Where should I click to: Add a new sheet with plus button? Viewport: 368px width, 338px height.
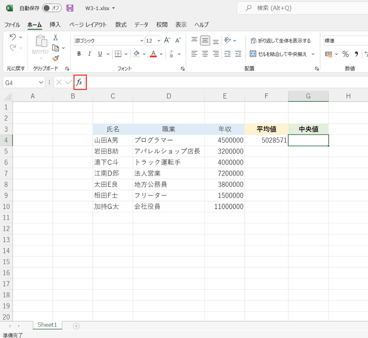tap(76, 326)
